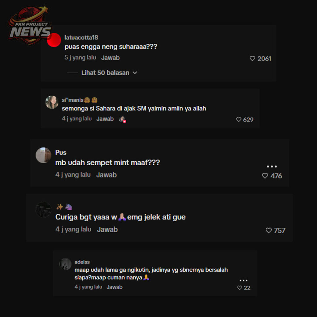
Task: Reply to Curiga bgt comment via Jawab
Action: point(107,229)
